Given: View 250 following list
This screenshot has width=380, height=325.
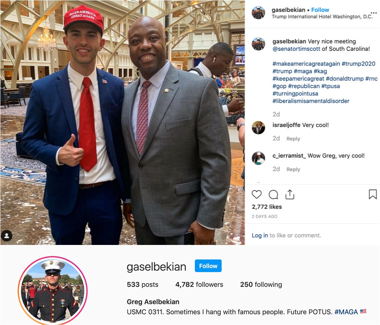Looking at the screenshot, I should pyautogui.click(x=261, y=284).
